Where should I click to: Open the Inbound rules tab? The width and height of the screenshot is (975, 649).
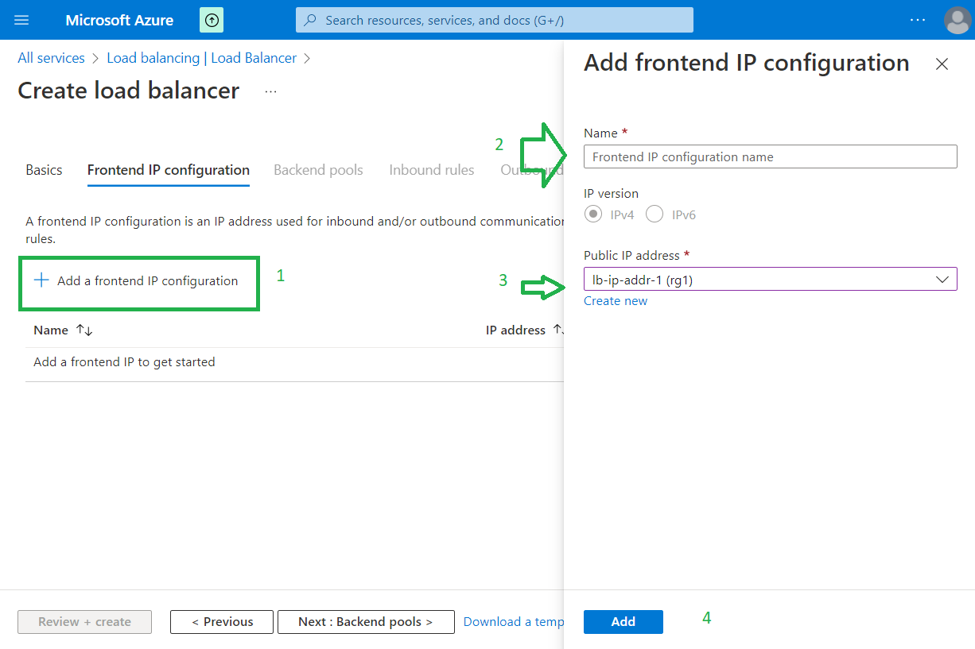click(x=432, y=170)
